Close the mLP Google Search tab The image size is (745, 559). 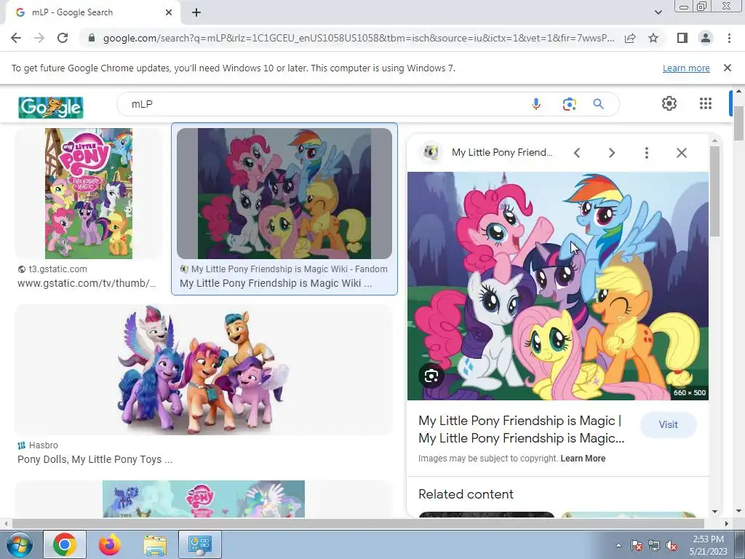point(169,12)
